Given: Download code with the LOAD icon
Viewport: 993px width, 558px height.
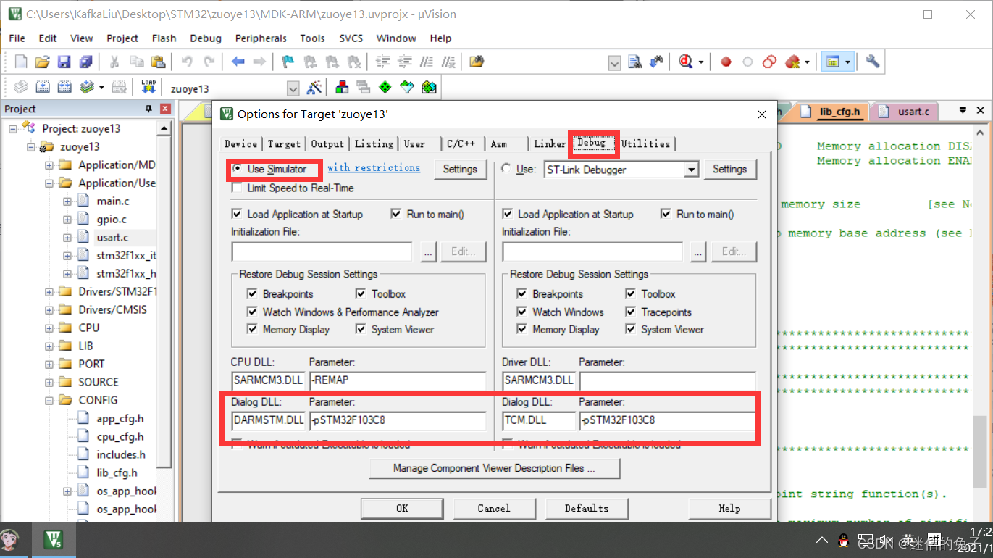Looking at the screenshot, I should point(148,87).
